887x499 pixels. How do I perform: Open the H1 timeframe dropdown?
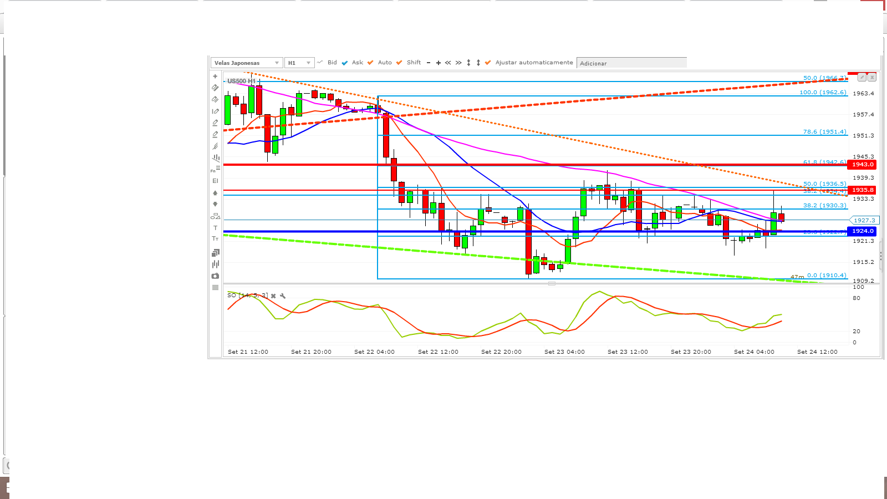(x=299, y=63)
